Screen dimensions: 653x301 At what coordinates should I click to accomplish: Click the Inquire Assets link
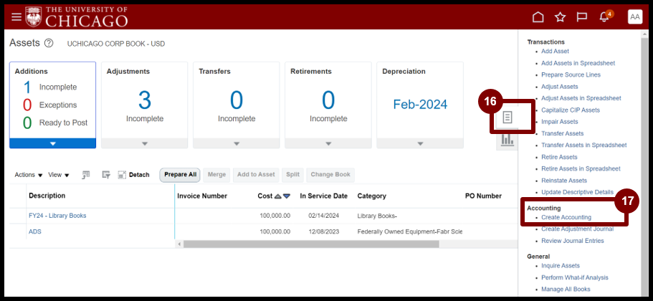click(x=560, y=266)
